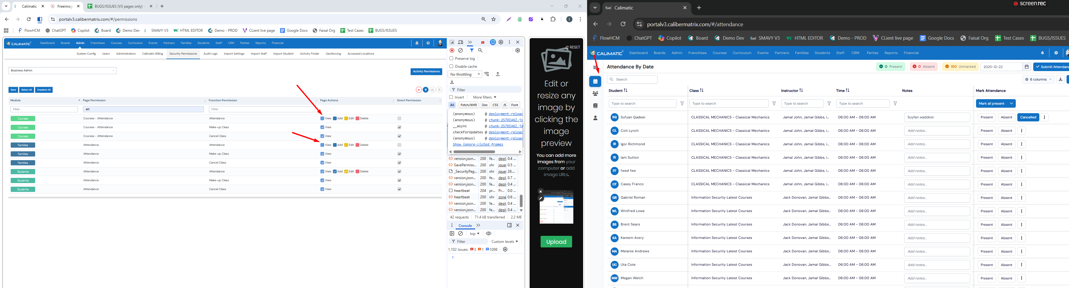The image size is (1069, 288).
Task: Clear the DevTools network log
Action: click(461, 50)
